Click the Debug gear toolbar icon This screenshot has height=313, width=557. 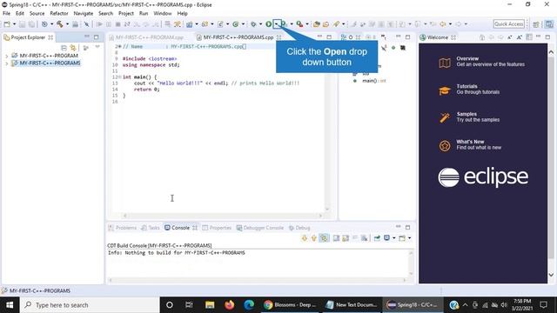click(253, 24)
